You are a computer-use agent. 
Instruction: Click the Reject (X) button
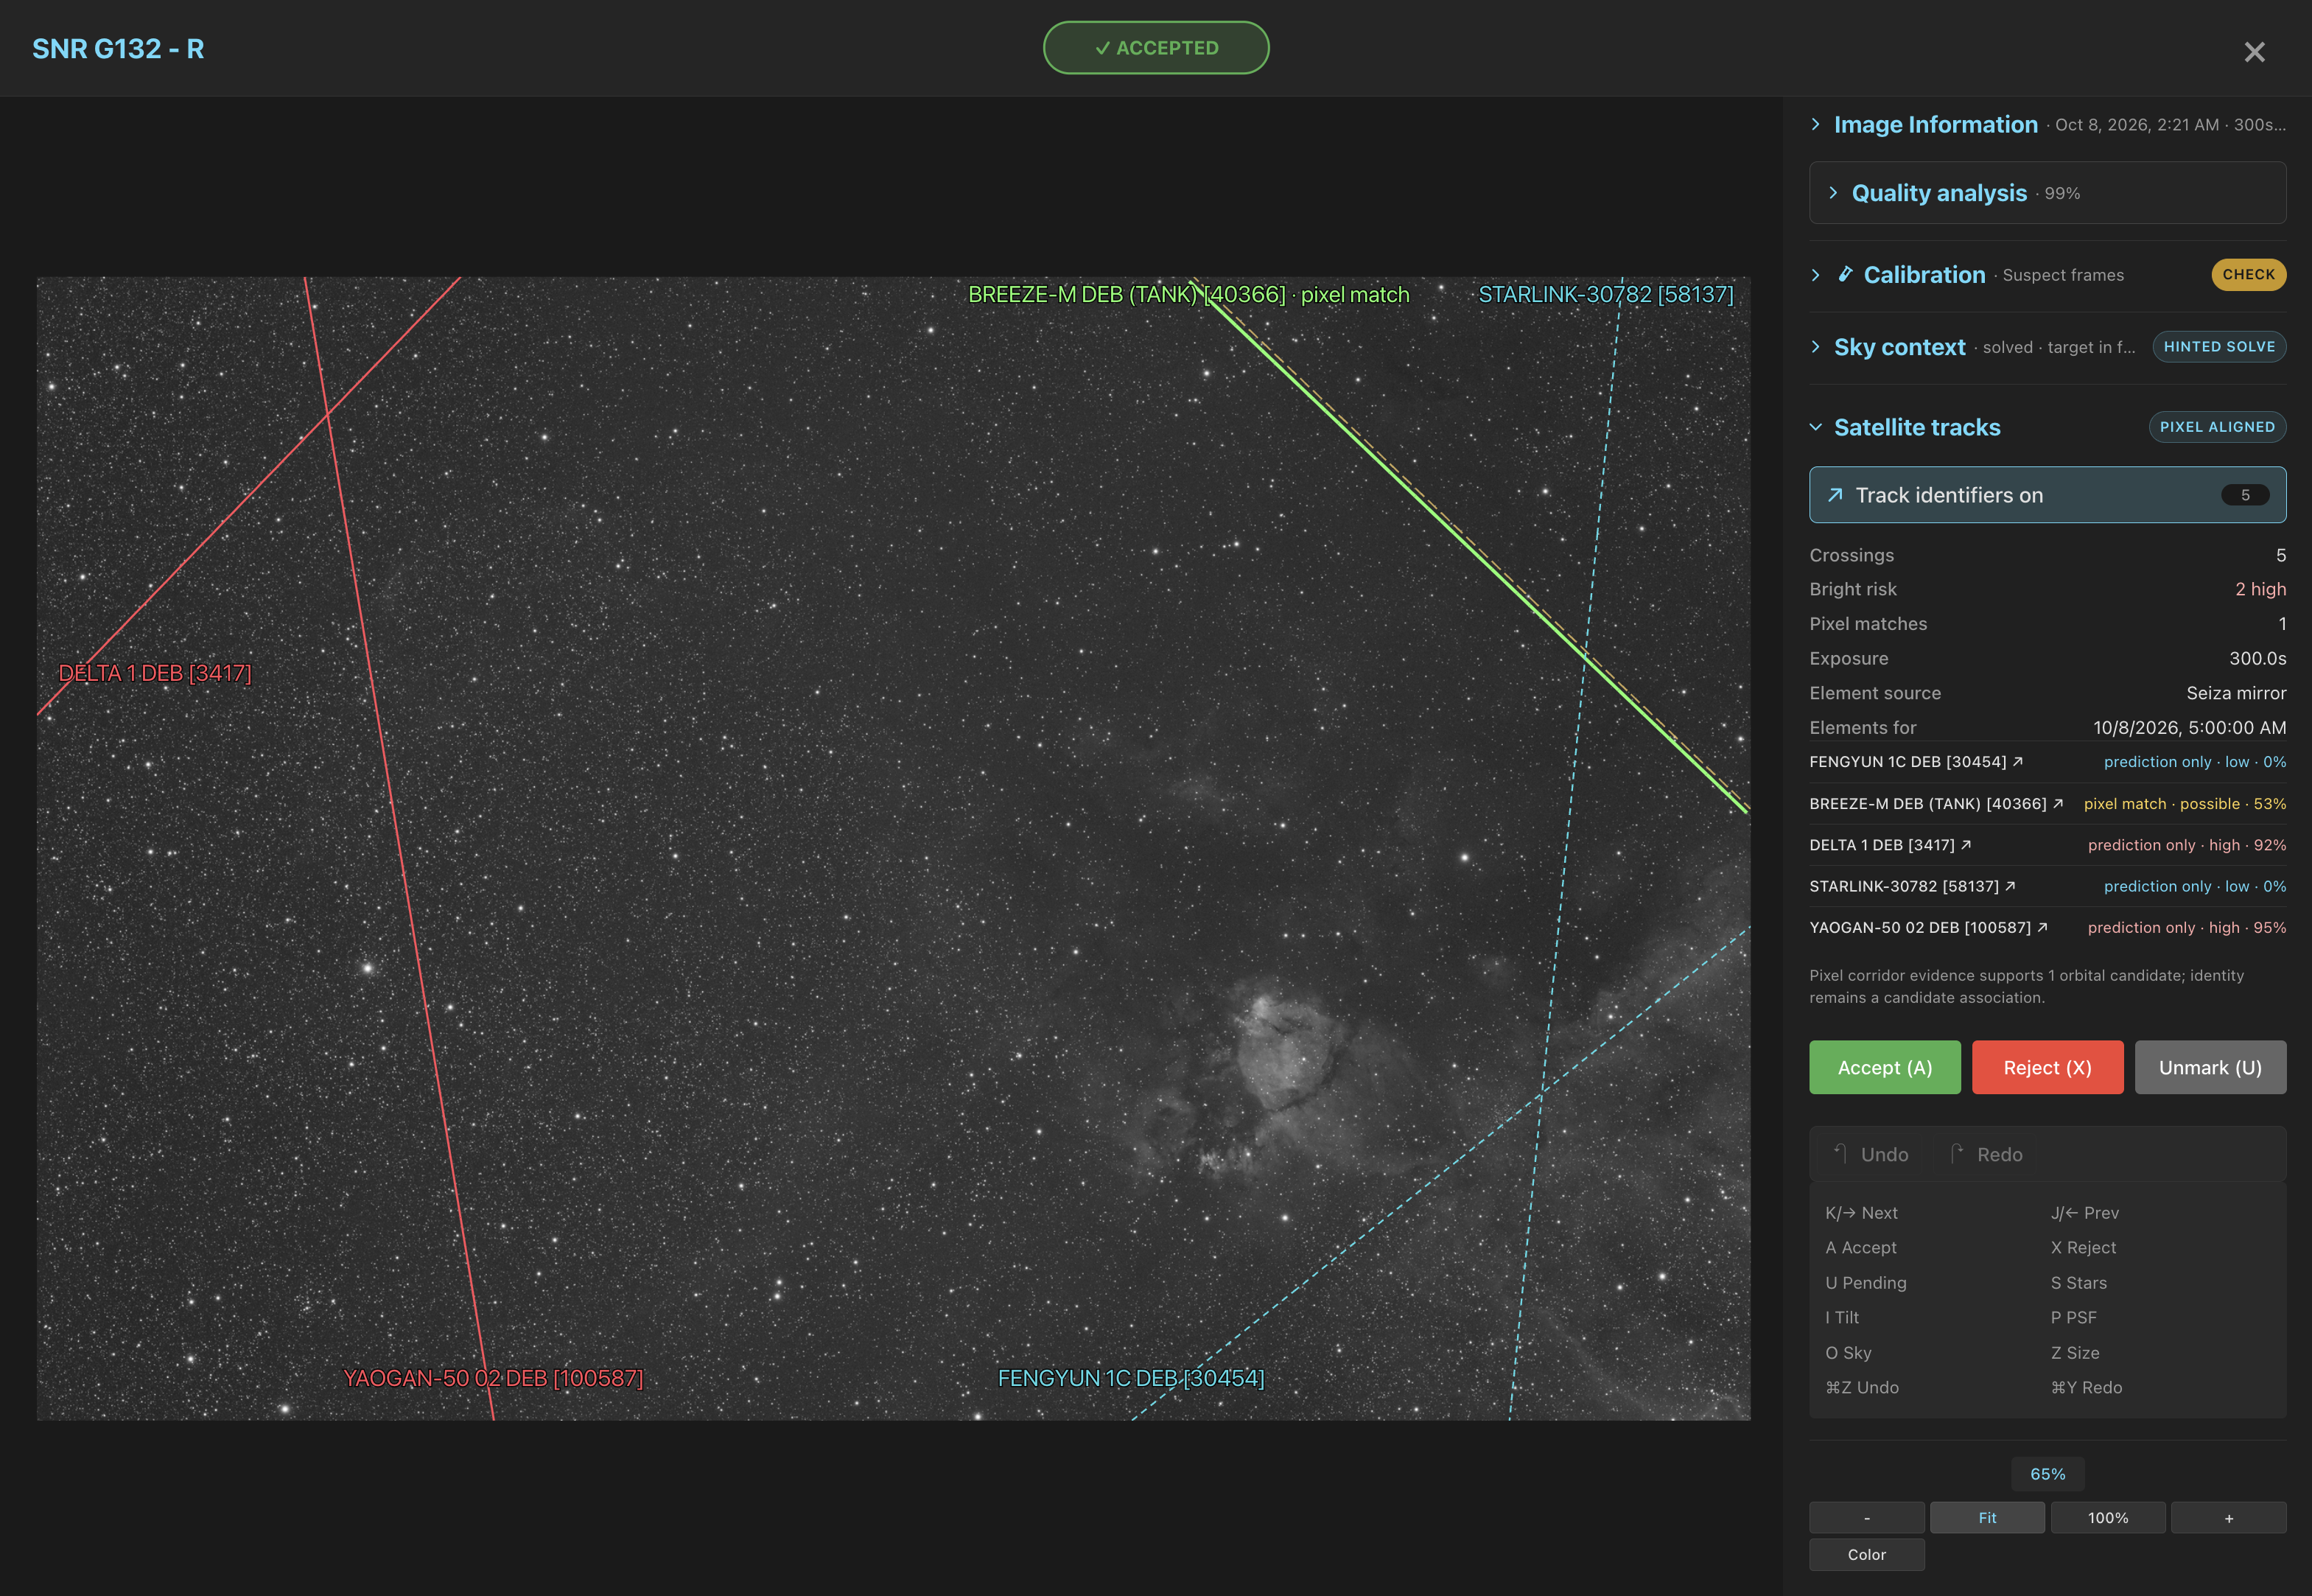point(2047,1068)
